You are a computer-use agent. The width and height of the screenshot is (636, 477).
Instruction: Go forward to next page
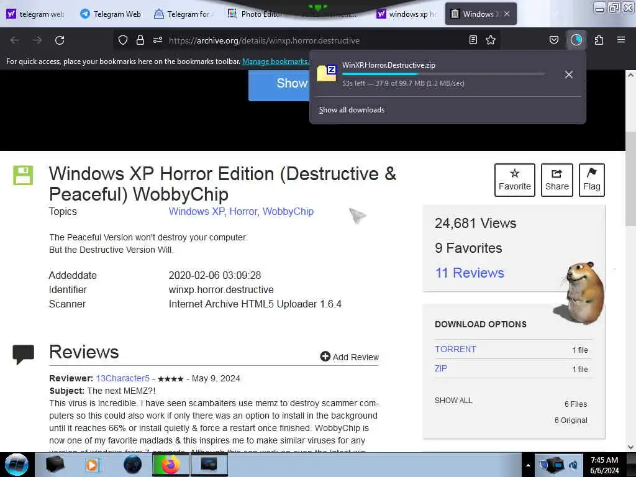[x=37, y=40]
